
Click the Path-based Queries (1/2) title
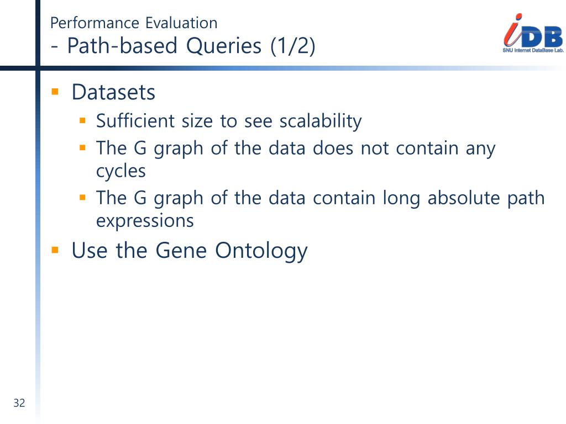tap(183, 46)
